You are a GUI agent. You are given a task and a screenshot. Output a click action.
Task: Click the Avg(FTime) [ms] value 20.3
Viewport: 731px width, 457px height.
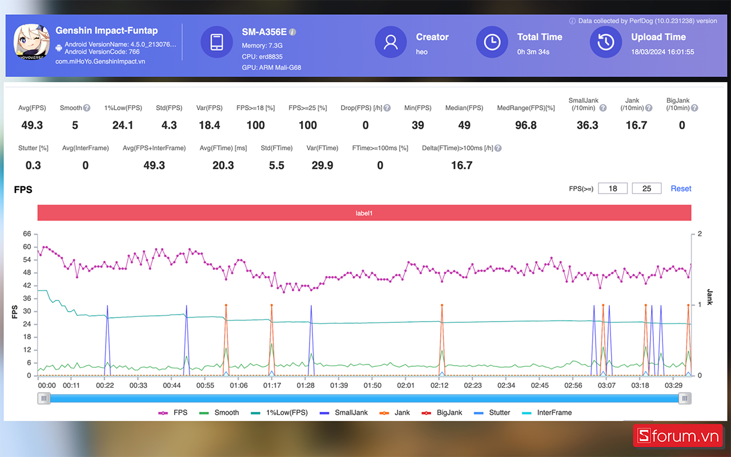point(223,165)
